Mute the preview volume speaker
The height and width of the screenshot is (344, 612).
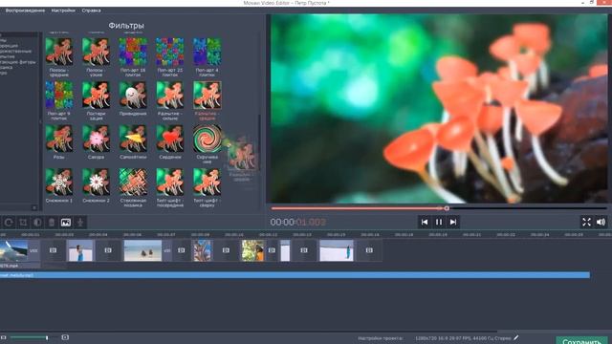[x=601, y=222]
